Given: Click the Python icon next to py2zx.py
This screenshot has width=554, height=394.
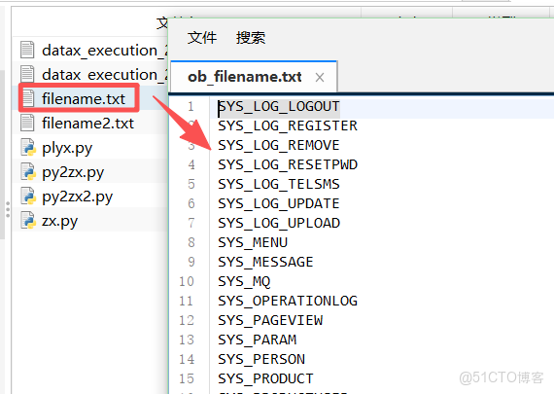Looking at the screenshot, I should tap(28, 172).
